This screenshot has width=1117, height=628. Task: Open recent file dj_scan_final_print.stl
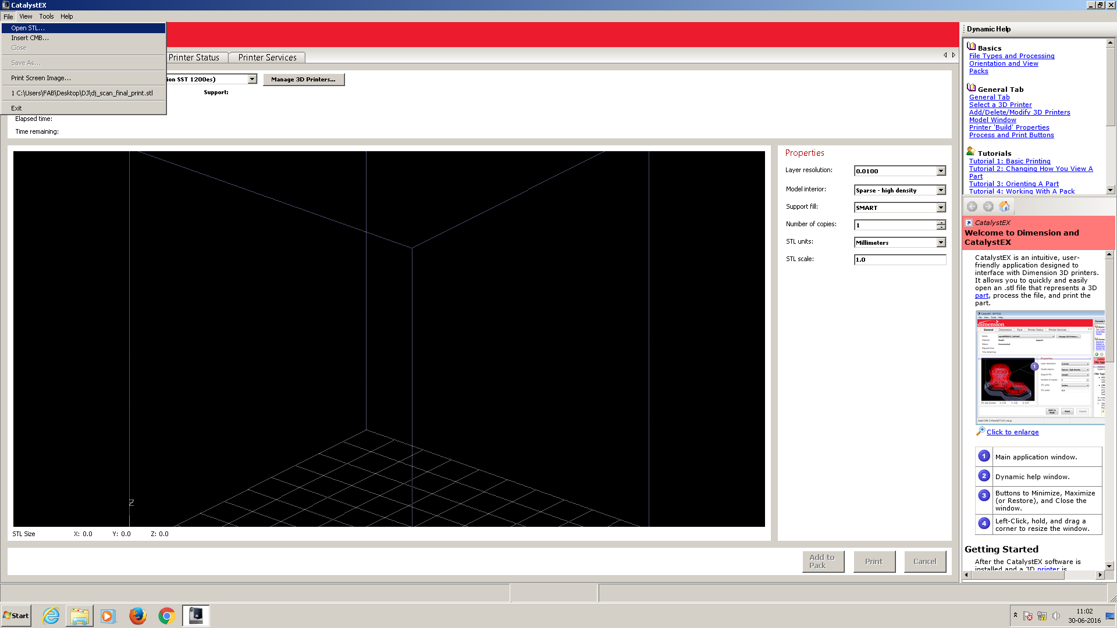[x=83, y=93]
